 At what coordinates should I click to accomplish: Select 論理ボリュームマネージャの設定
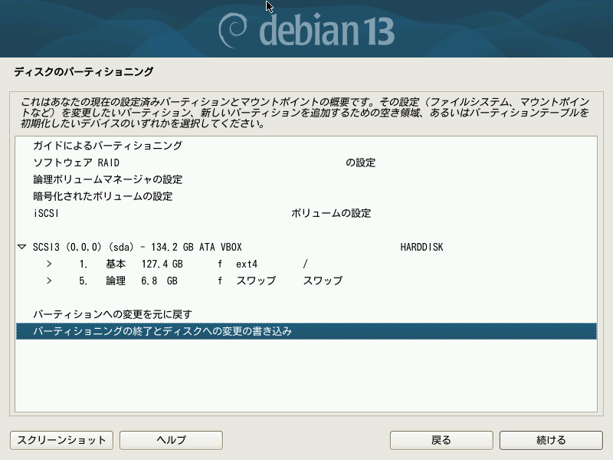pos(107,179)
